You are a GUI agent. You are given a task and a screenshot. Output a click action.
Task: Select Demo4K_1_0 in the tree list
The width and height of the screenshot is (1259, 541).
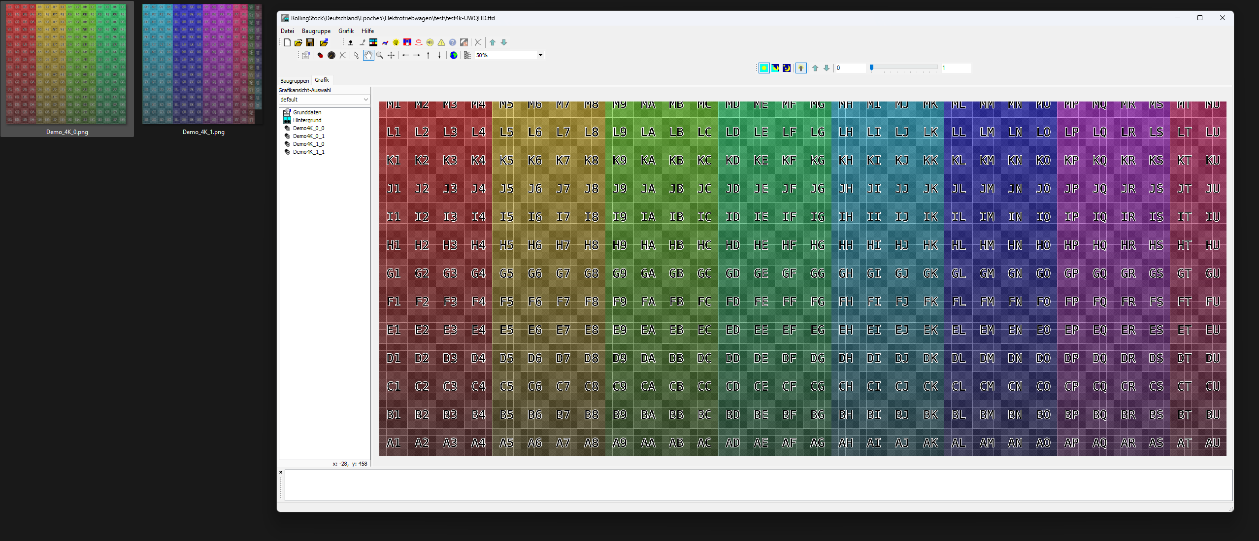308,144
